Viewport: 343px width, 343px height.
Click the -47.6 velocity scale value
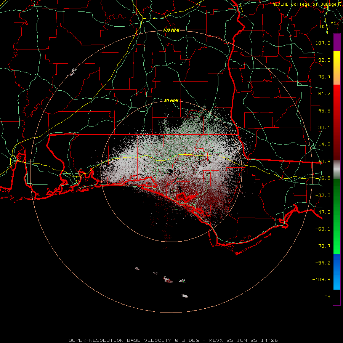(323, 212)
